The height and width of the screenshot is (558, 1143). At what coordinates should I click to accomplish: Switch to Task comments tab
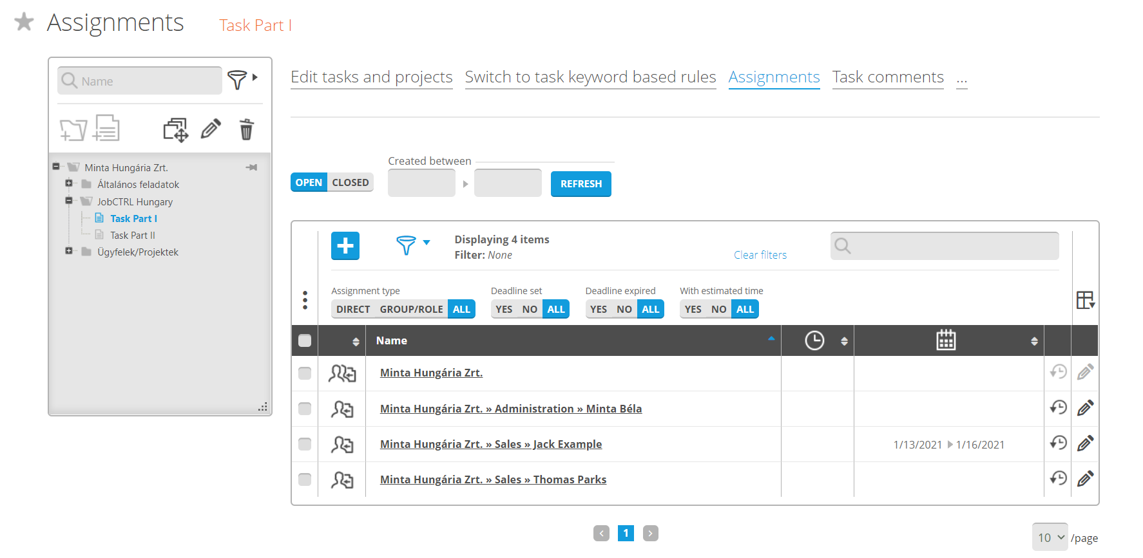(x=887, y=77)
